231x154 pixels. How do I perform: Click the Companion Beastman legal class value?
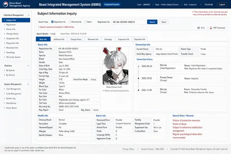123,123
